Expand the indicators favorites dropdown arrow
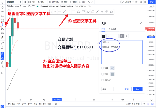The width and height of the screenshot is (156, 108). (x=46, y=2)
